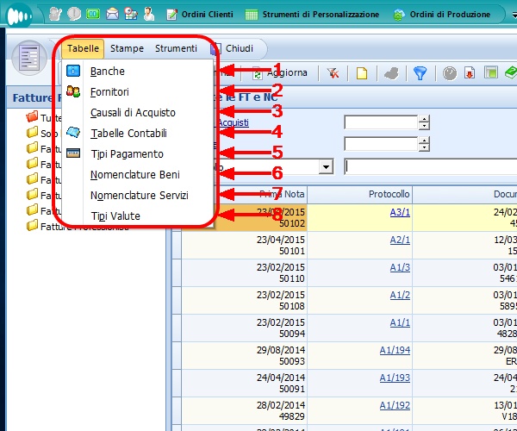The height and width of the screenshot is (431, 517).
Task: Click the round clock icon in toolbar
Action: (450, 73)
